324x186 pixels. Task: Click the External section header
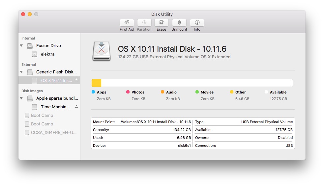[x=29, y=65]
